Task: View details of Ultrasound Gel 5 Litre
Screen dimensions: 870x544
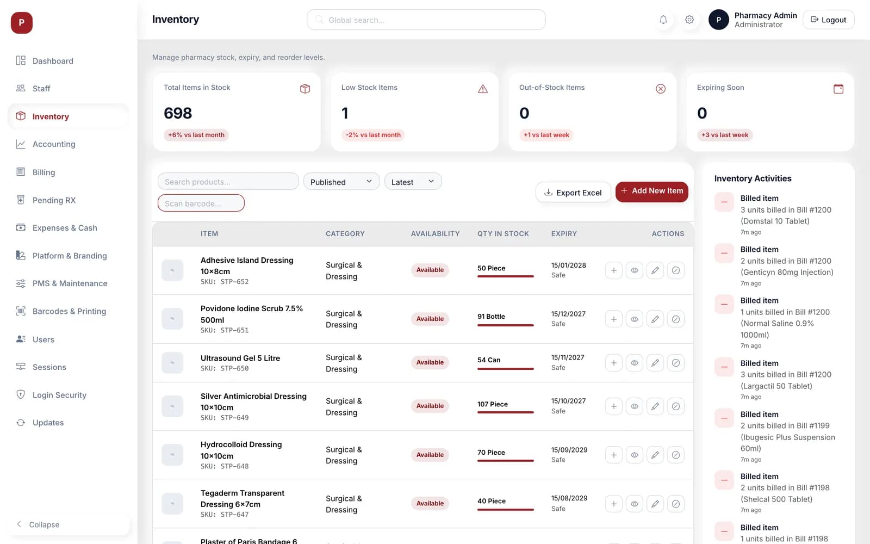Action: [634, 363]
